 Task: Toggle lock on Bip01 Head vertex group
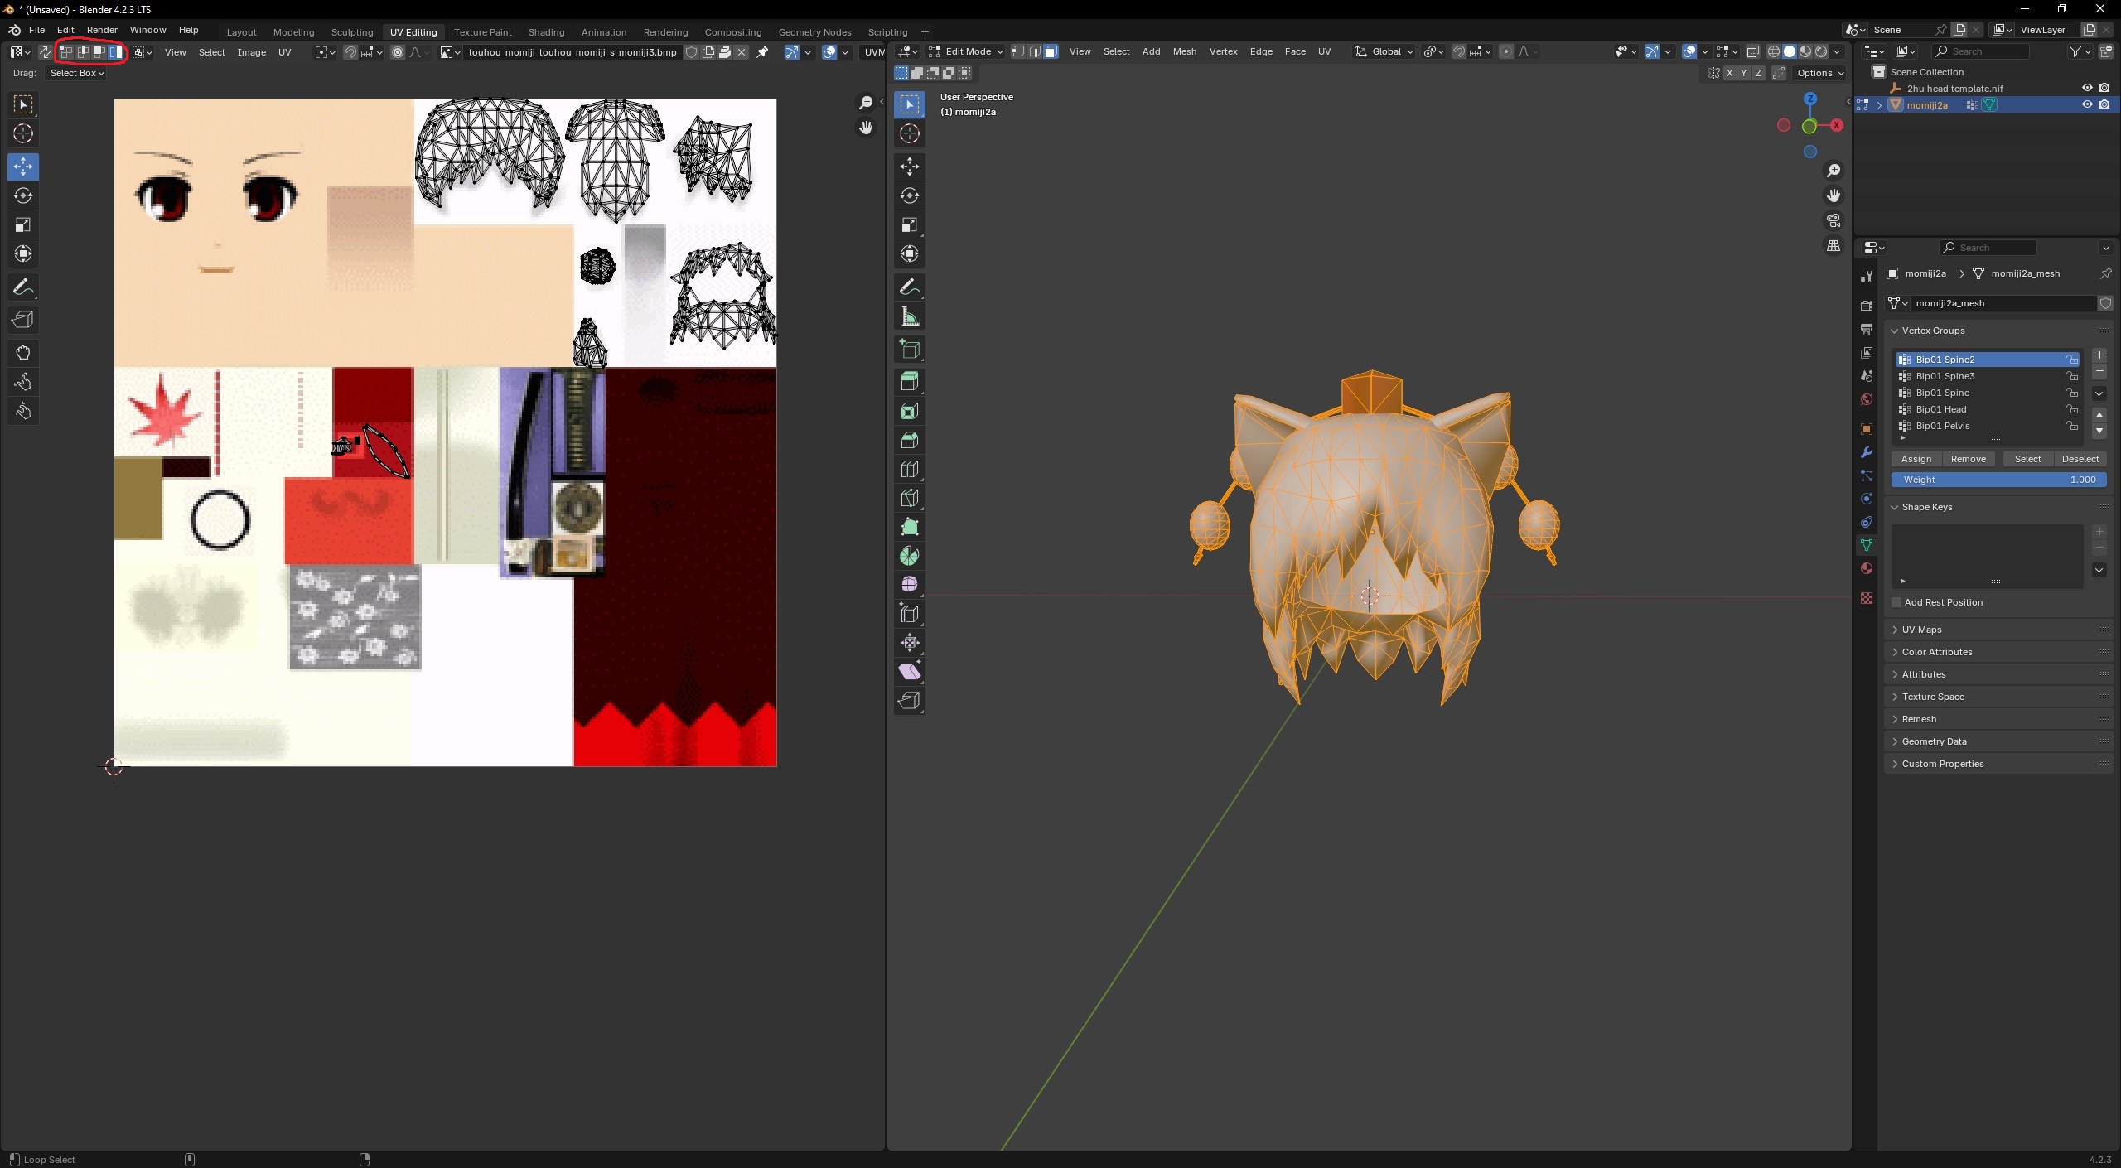click(x=2072, y=409)
